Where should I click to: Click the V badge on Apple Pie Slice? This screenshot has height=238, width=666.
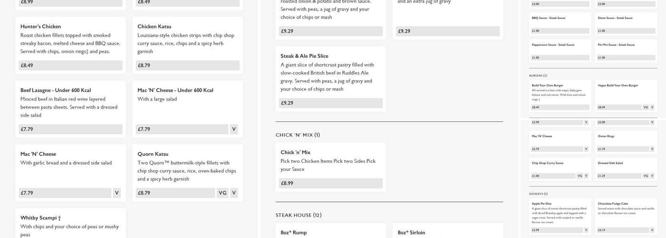[x=586, y=230]
